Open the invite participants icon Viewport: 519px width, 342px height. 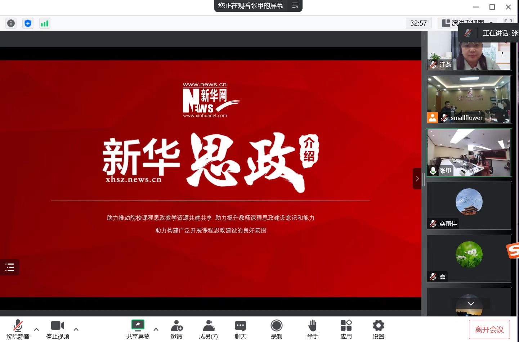(176, 329)
